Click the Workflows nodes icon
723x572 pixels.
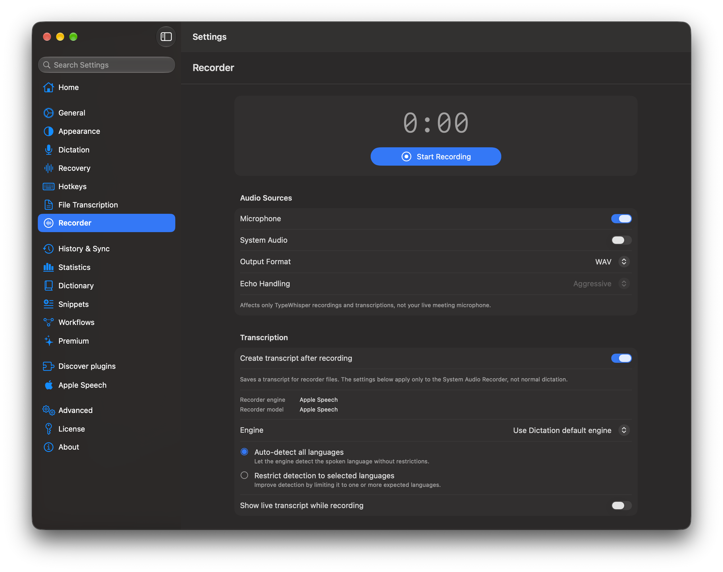tap(48, 322)
